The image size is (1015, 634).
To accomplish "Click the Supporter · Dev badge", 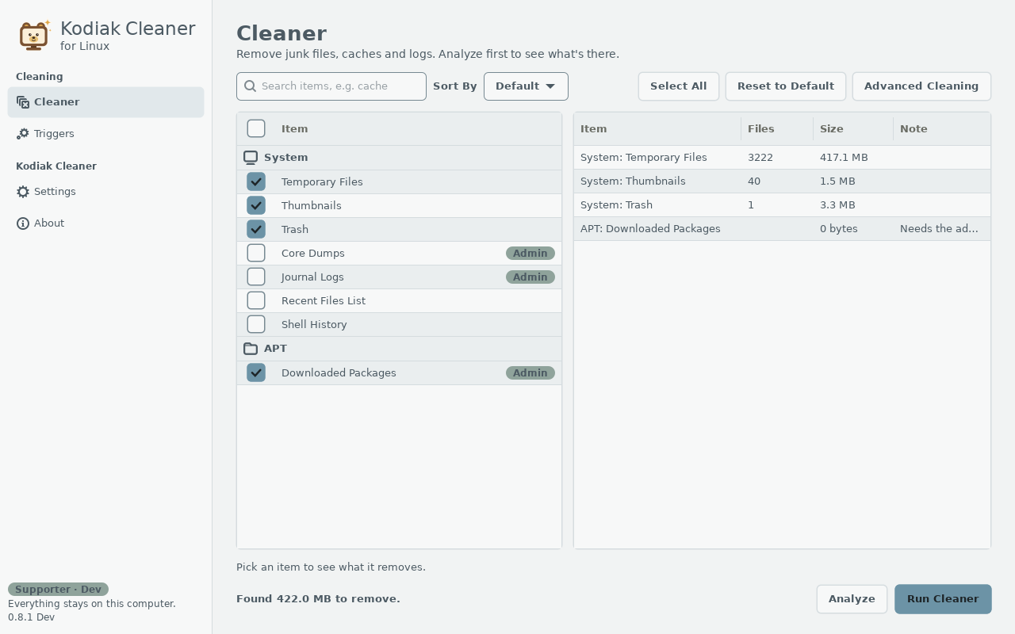I will coord(58,590).
